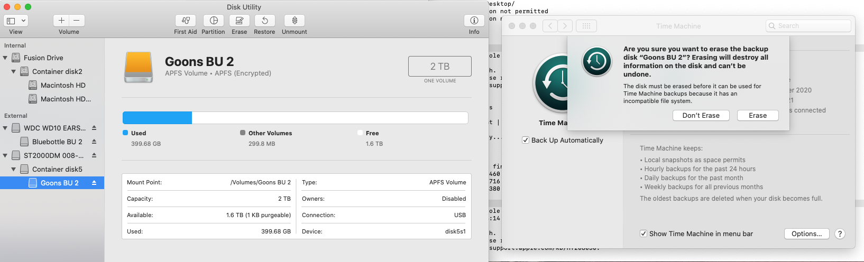Eject the Bluebottle BU 2 volume
864x262 pixels.
pos(94,142)
